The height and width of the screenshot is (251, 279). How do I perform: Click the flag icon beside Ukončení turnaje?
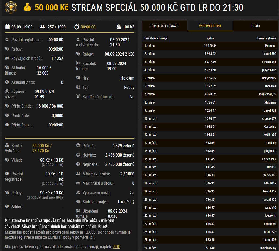coord(78,211)
